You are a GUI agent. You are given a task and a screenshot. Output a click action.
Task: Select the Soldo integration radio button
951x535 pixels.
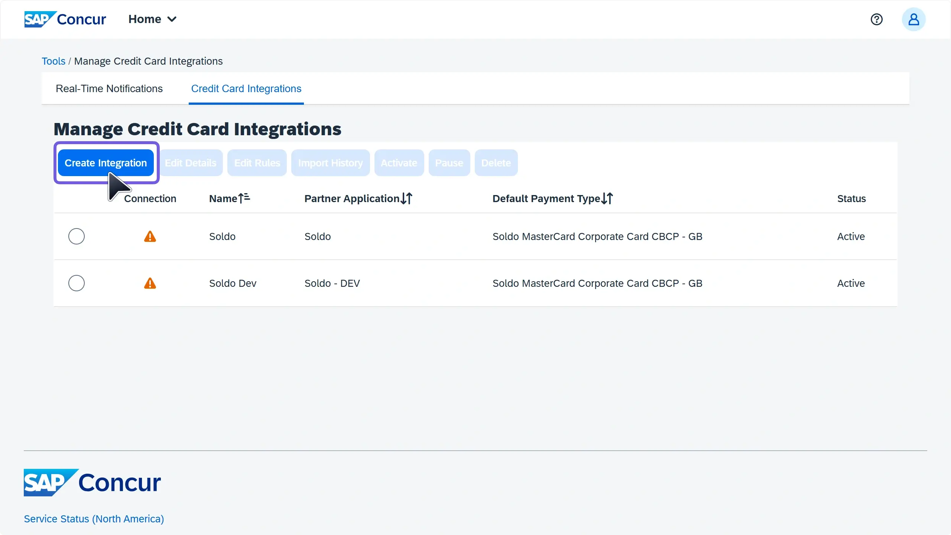pyautogui.click(x=77, y=236)
